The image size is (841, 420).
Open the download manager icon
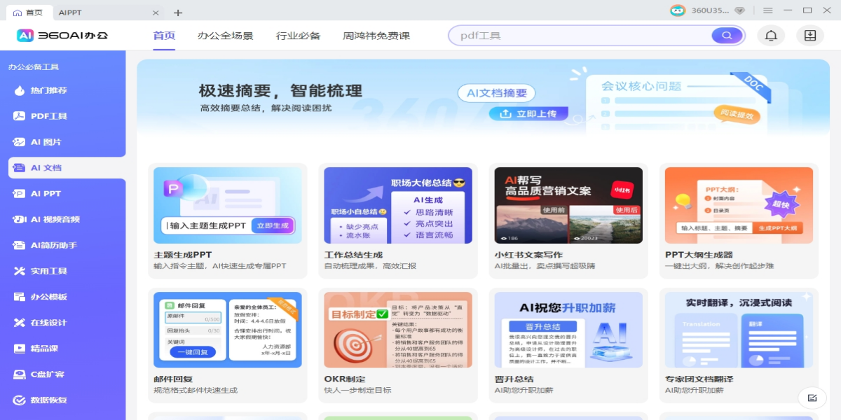tap(809, 36)
